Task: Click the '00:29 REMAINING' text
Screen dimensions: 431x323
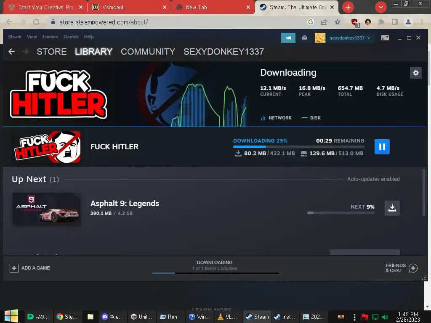Action: point(340,140)
